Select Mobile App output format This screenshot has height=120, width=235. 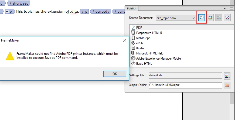182,38
